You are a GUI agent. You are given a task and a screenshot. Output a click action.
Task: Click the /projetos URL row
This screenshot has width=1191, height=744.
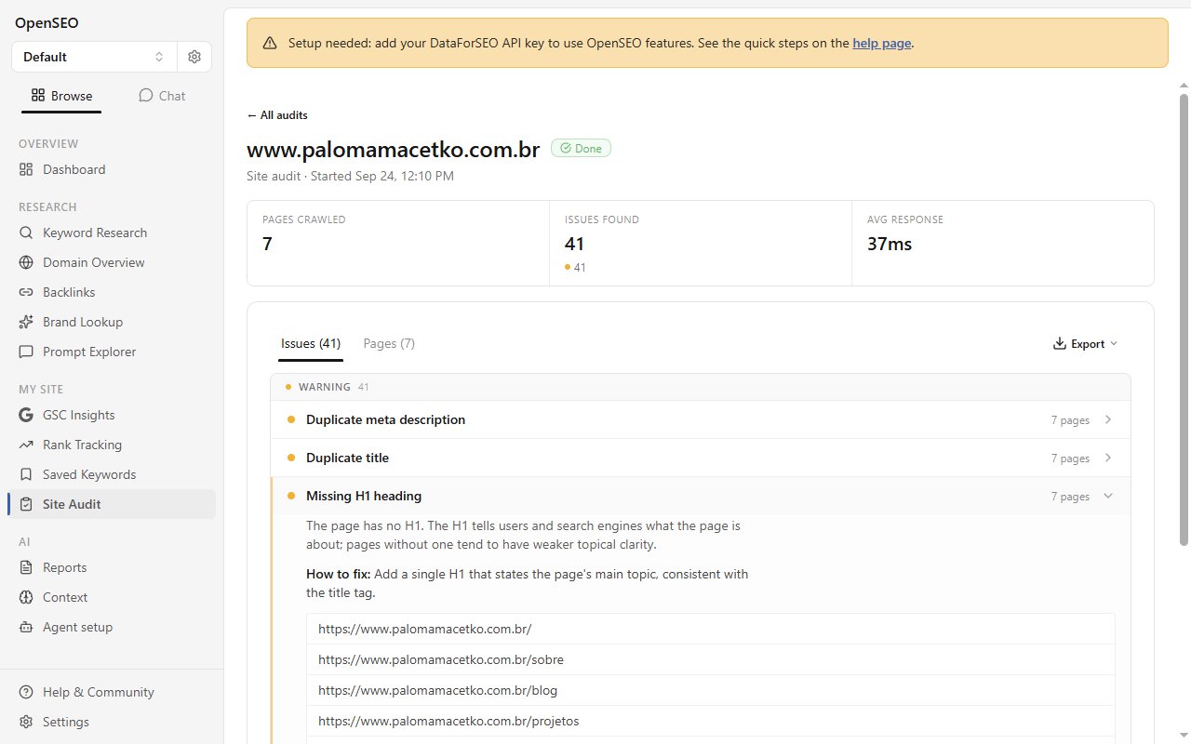[710, 721]
